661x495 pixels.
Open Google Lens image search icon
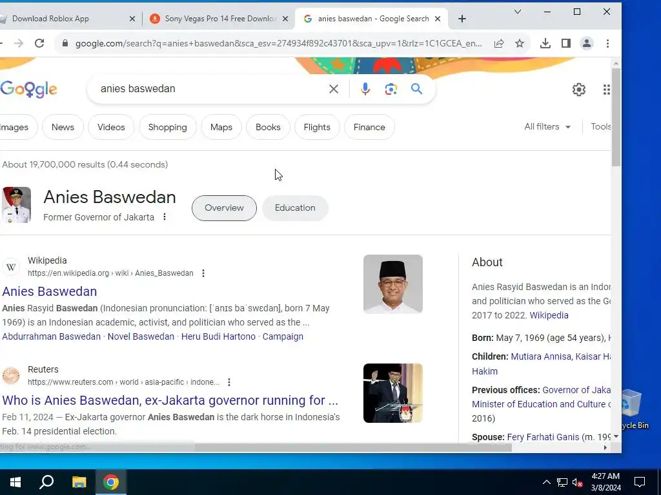(391, 89)
